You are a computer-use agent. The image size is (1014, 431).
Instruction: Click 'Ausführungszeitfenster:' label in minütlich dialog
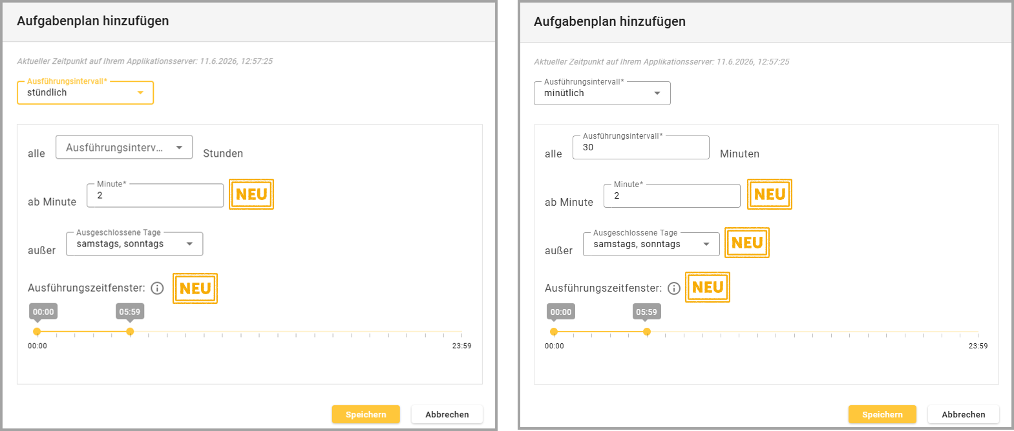pos(604,288)
